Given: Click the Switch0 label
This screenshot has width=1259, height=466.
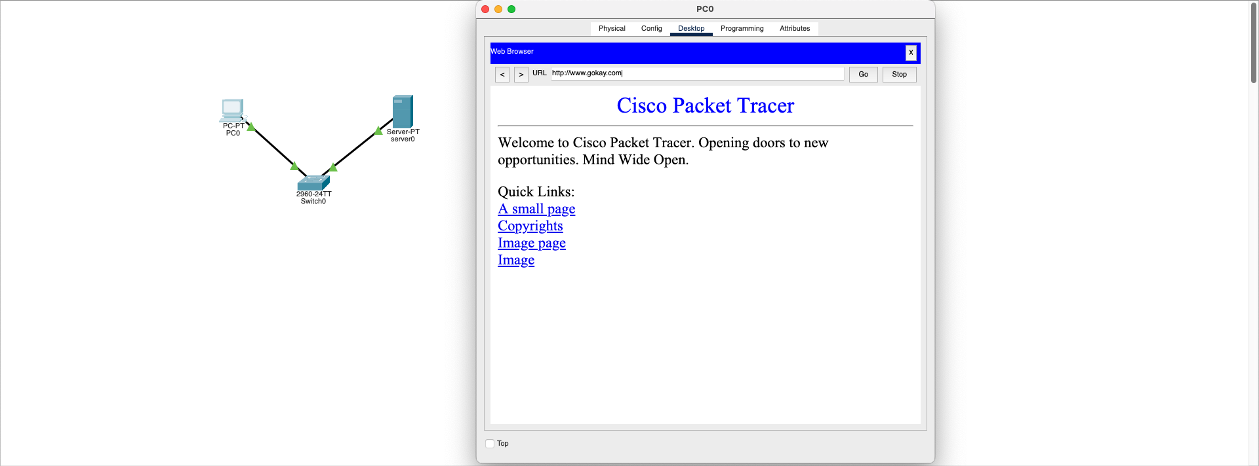Looking at the screenshot, I should (313, 202).
